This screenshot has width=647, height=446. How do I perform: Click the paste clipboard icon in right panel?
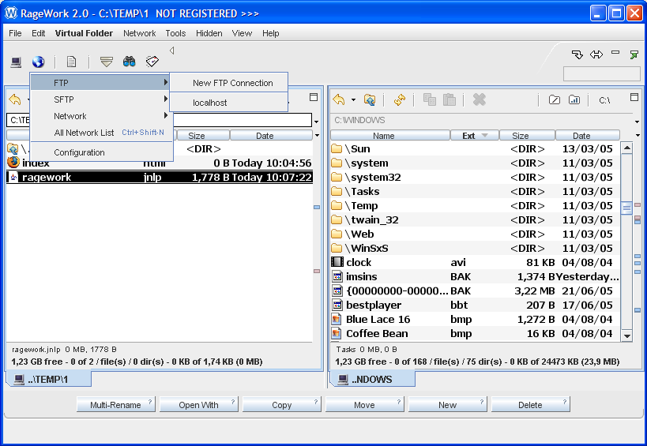tap(450, 99)
